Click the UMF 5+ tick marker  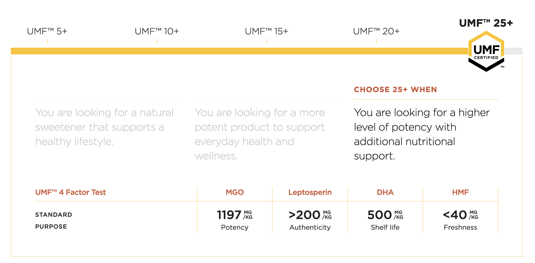[47, 41]
